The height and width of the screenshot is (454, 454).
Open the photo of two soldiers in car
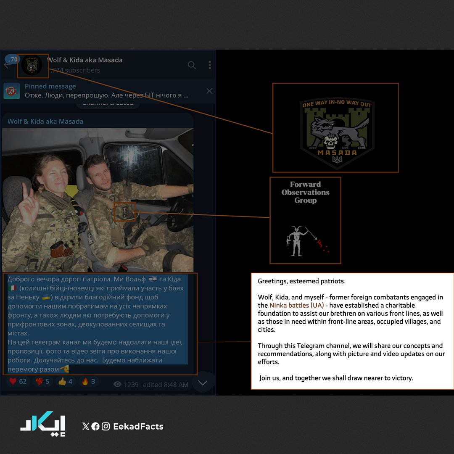(x=98, y=200)
